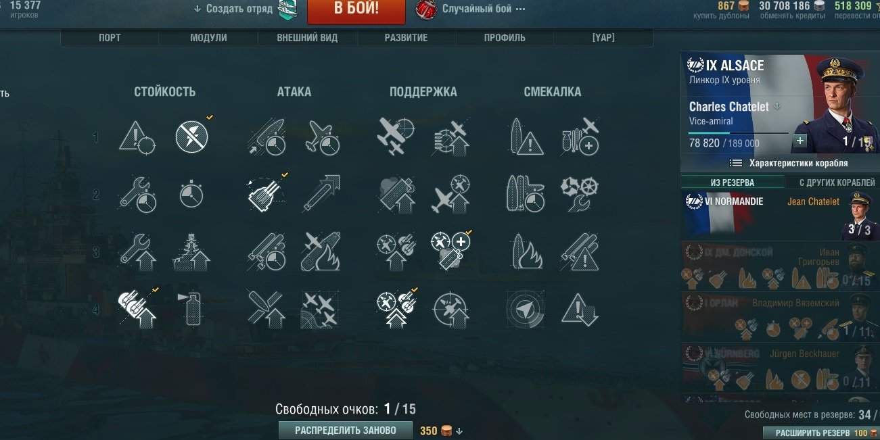
Task: Switch to the Модули tab
Action: (x=208, y=38)
